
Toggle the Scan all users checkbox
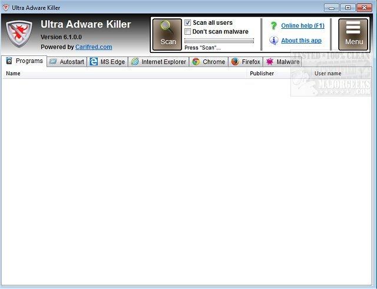[x=187, y=22]
